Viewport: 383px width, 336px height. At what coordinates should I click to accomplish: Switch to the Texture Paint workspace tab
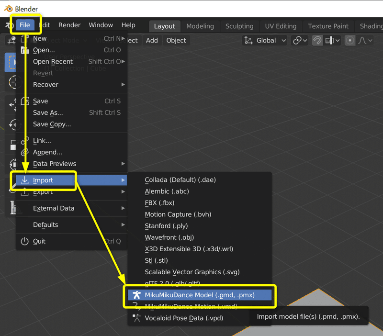(x=328, y=26)
